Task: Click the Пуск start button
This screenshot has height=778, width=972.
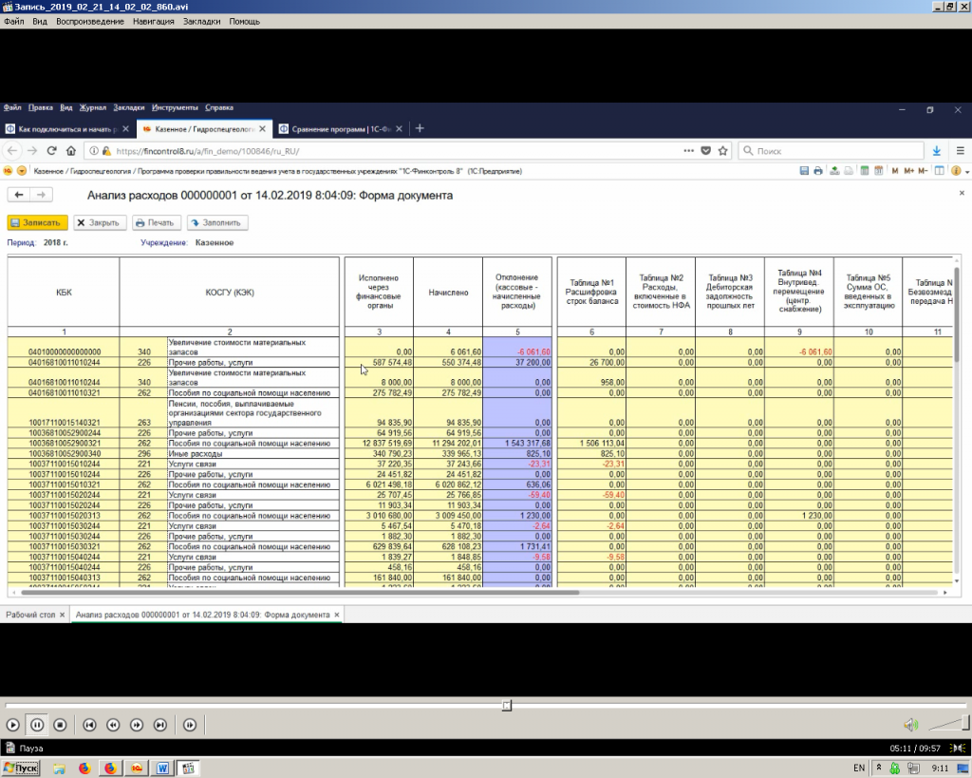Action: coord(21,768)
